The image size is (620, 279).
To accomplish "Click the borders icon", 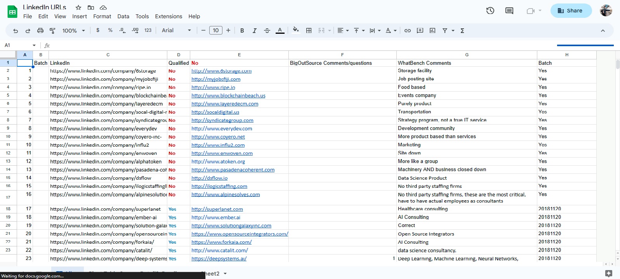I will click(309, 31).
